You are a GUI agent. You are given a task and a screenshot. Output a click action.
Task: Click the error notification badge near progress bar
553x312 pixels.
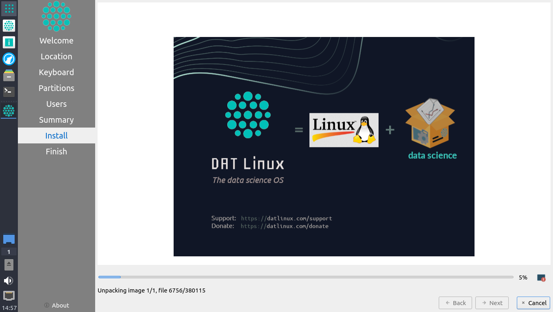coord(541,278)
